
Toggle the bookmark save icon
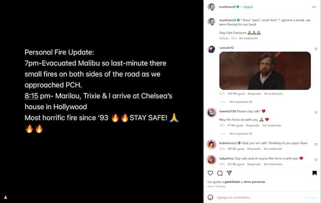[314, 173]
